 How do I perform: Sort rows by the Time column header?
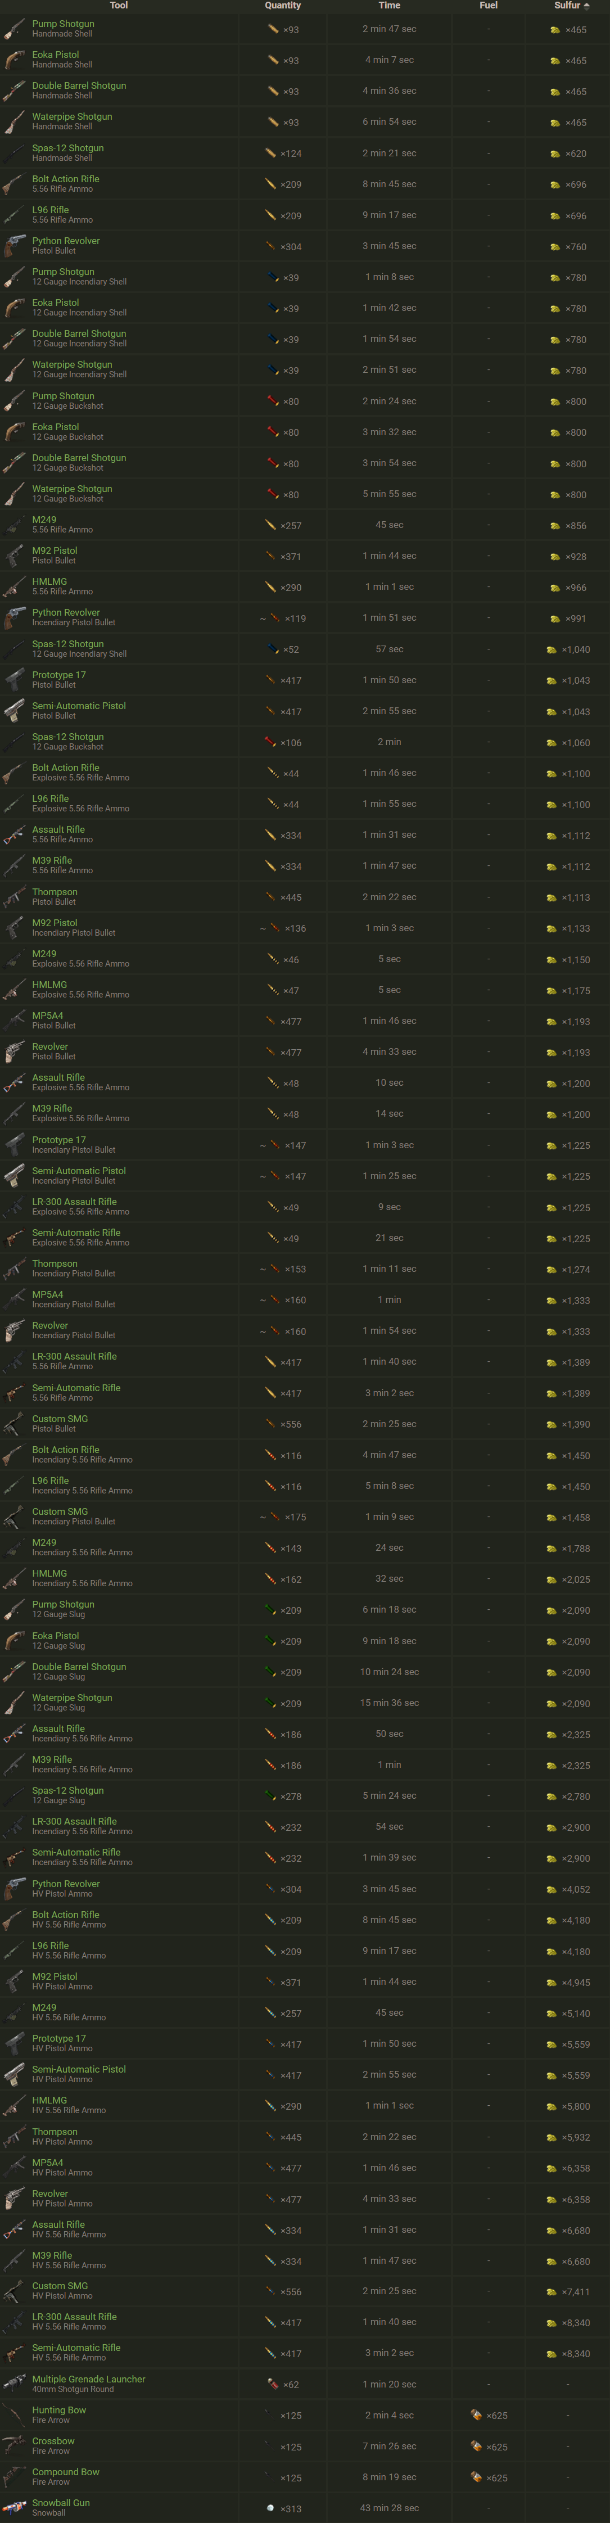(x=388, y=6)
